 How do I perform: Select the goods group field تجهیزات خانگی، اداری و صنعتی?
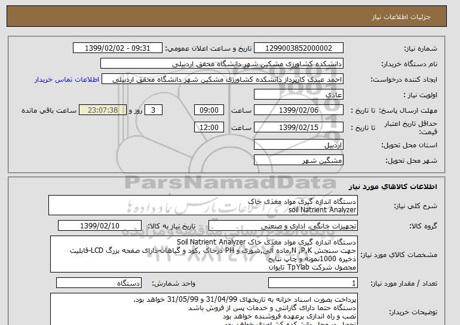click(x=283, y=226)
